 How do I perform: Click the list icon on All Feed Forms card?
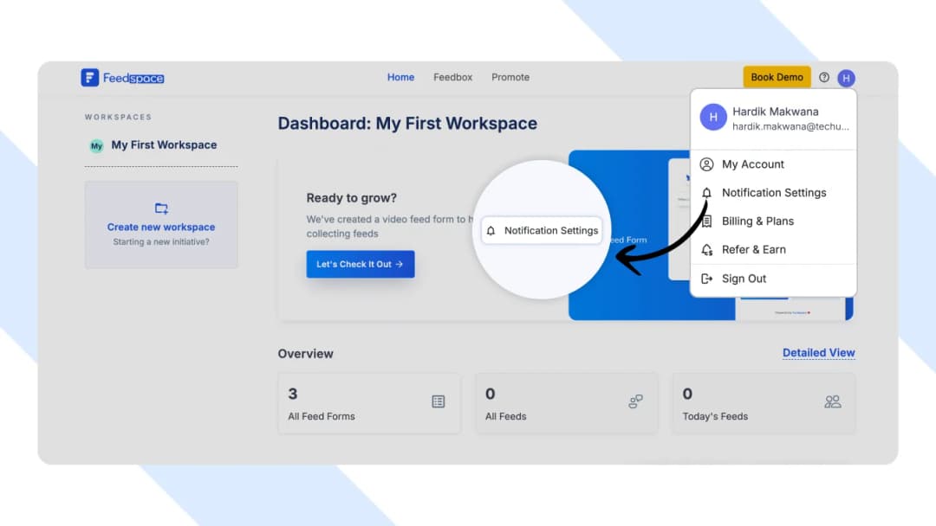(439, 402)
